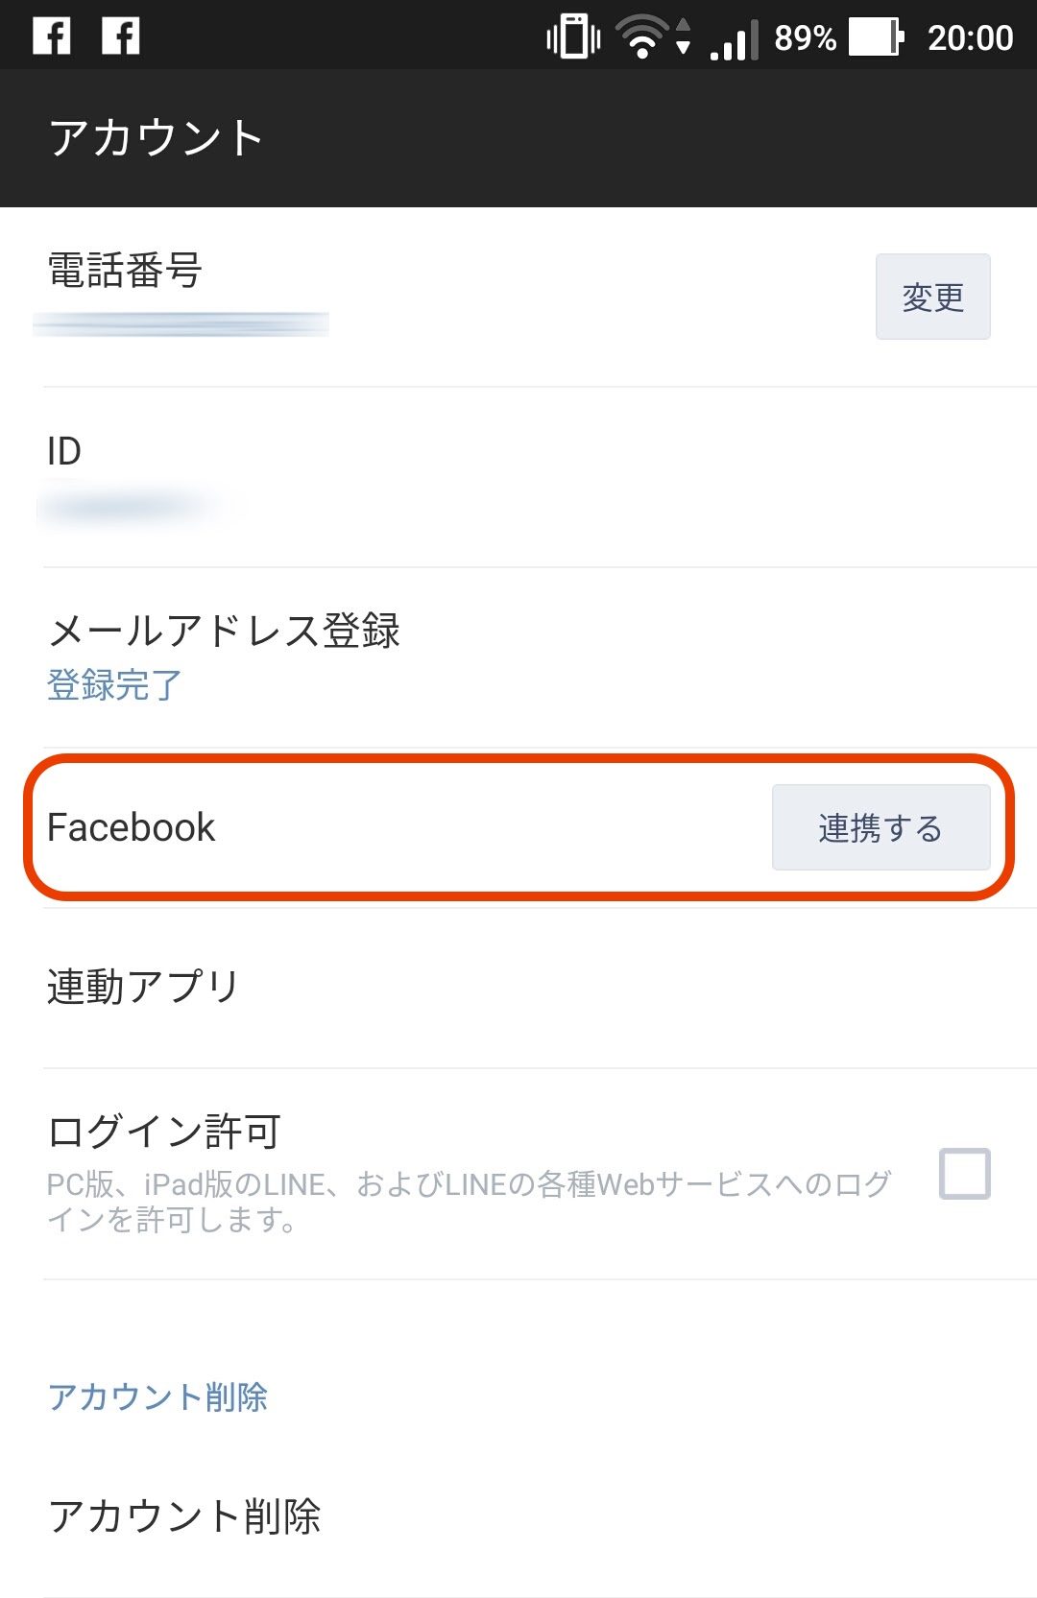Tap the blue アカウント削除 section header
Image resolution: width=1037 pixels, height=1598 pixels.
[x=157, y=1396]
